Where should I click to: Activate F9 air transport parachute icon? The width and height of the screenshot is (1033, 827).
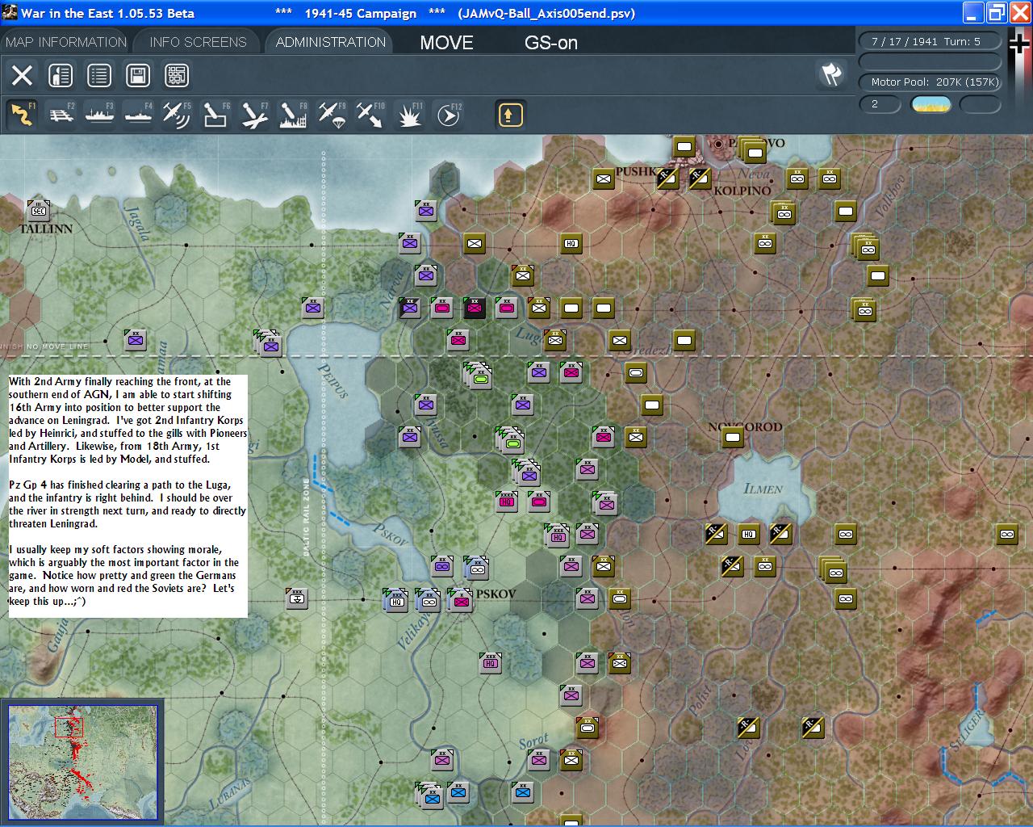click(x=332, y=115)
